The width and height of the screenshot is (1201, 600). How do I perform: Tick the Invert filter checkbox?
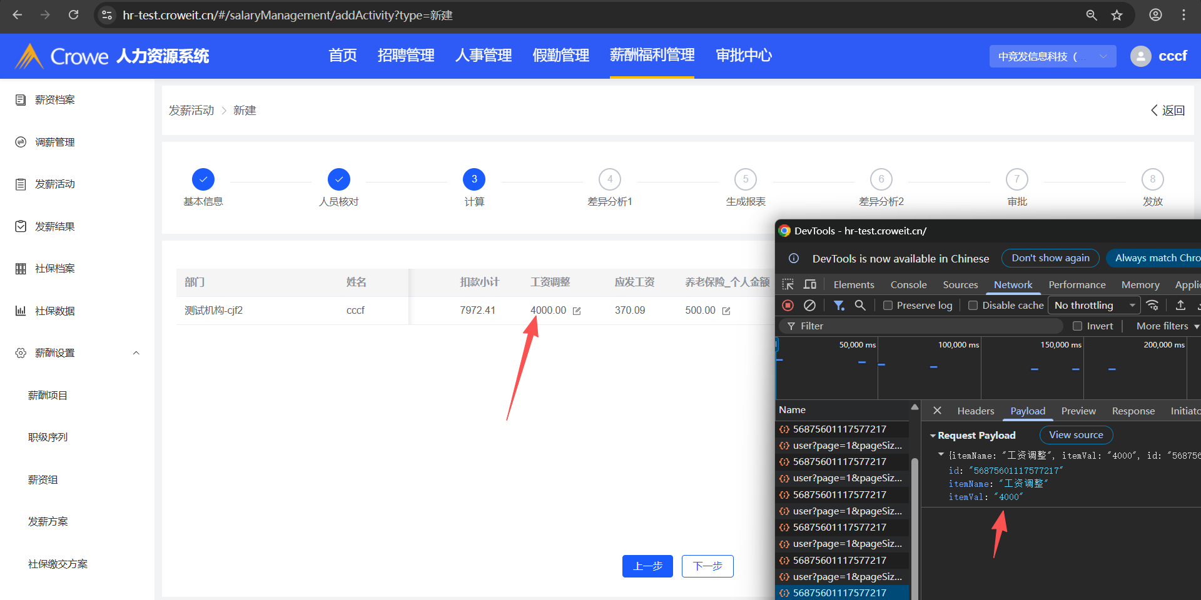pyautogui.click(x=1077, y=326)
